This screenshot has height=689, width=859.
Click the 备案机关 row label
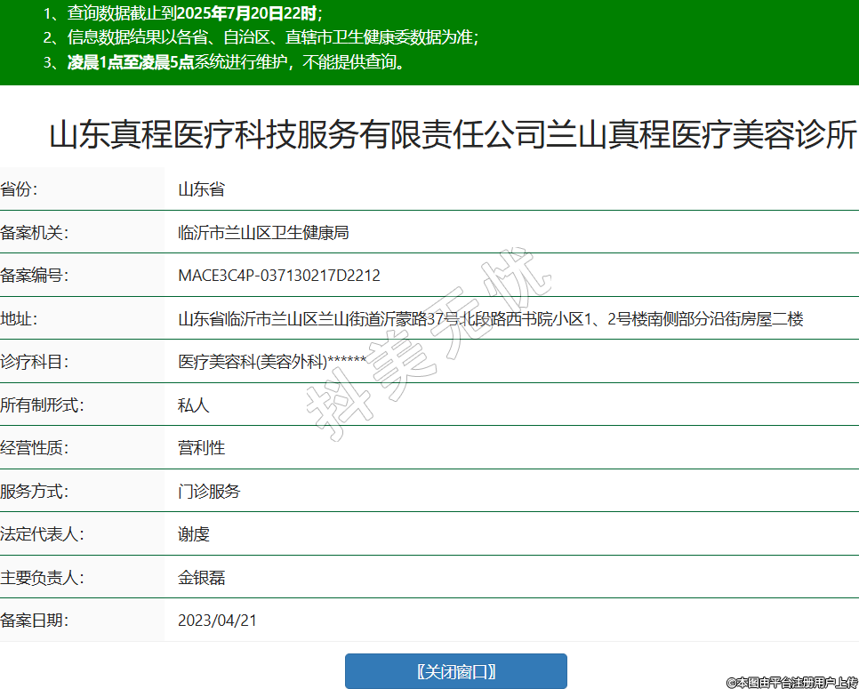click(x=35, y=233)
